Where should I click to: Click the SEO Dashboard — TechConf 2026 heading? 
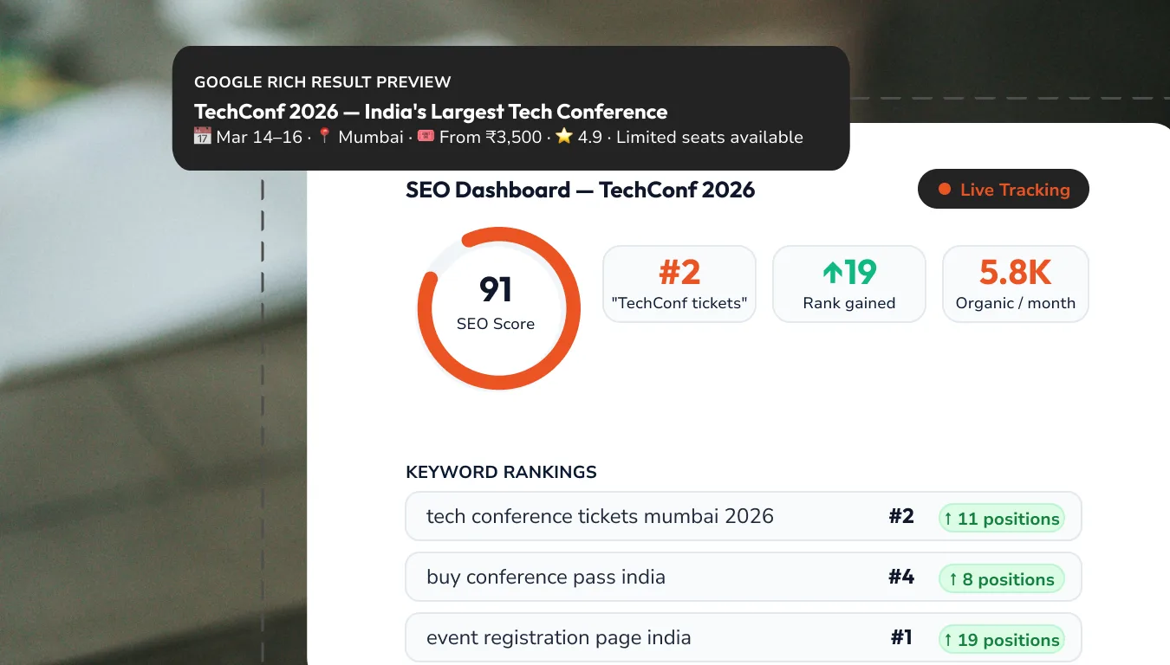tap(580, 190)
